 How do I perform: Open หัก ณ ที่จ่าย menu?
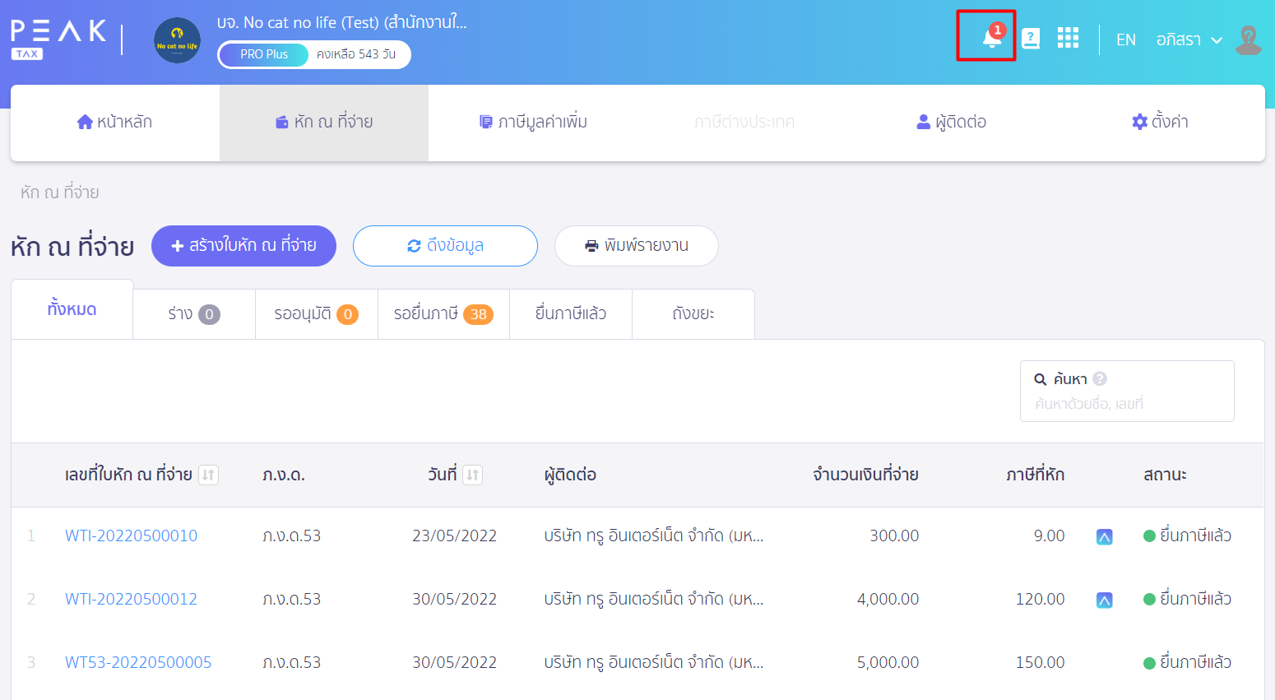[x=324, y=122]
